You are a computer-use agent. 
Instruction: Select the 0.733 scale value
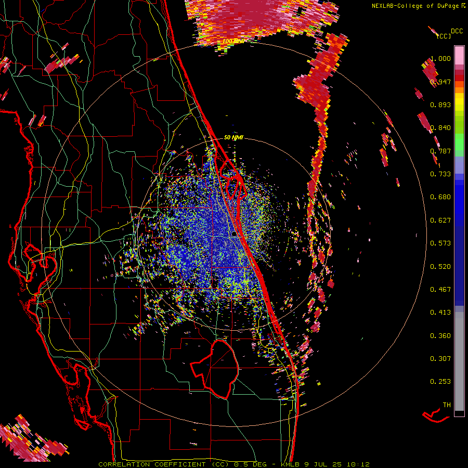(x=440, y=174)
